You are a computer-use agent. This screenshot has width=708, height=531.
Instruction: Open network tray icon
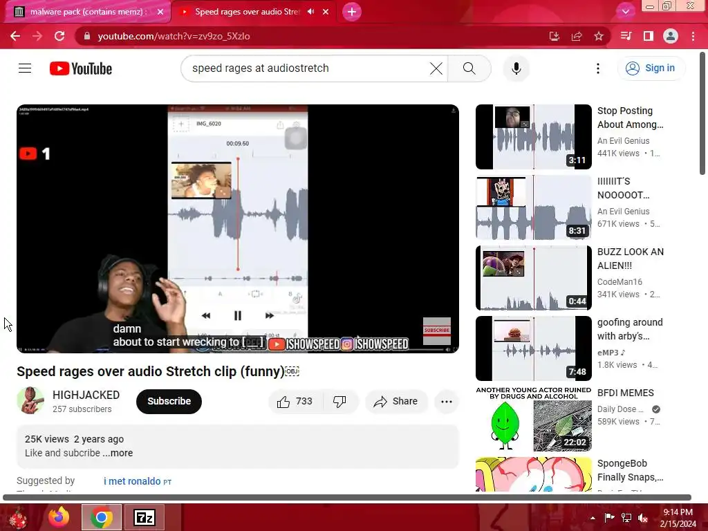click(x=626, y=518)
